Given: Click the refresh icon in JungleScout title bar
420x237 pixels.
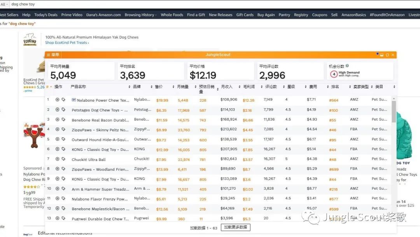Looking at the screenshot, I should pyautogui.click(x=387, y=55).
